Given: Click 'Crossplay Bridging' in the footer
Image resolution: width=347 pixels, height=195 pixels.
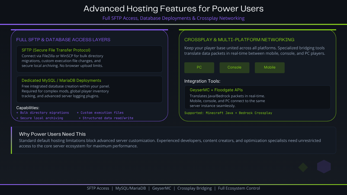Looking at the screenshot, I should coord(195,188).
